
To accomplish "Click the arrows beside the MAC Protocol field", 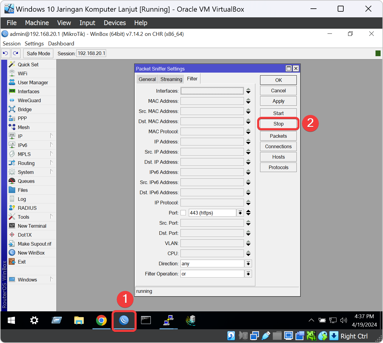I will 248,131.
